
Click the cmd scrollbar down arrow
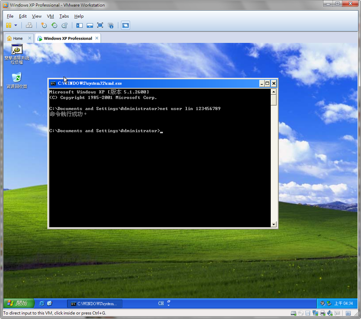[x=274, y=224]
